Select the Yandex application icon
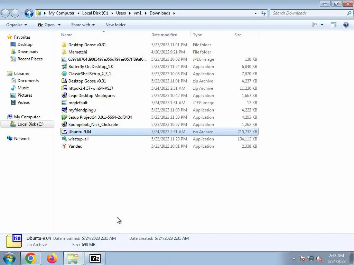Image resolution: width=354 pixels, height=265 pixels. pos(64,146)
